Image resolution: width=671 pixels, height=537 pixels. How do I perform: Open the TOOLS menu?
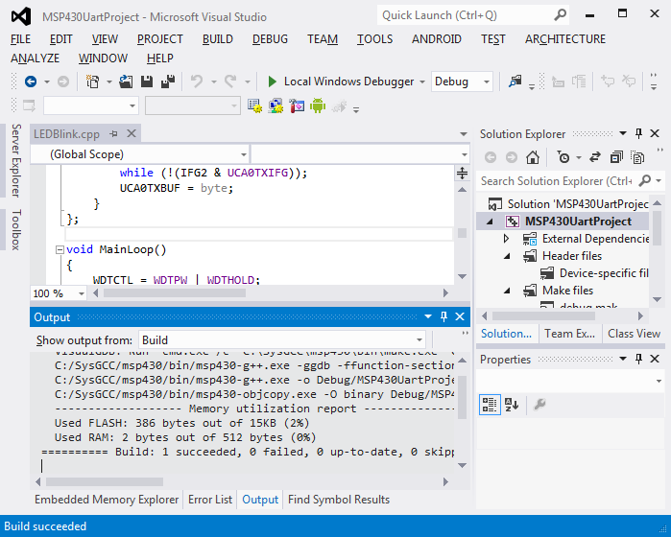(x=375, y=39)
